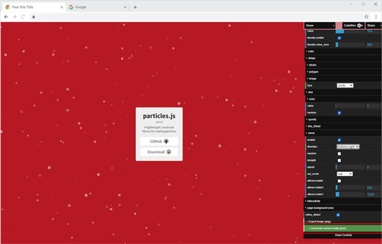
Task: Click the browser forward arrow
Action: (x=15, y=17)
